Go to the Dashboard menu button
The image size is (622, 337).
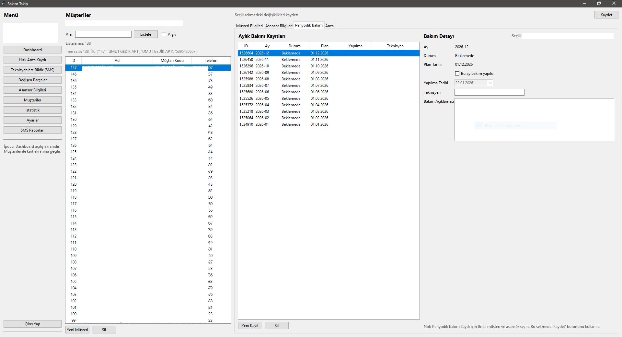pyautogui.click(x=32, y=50)
